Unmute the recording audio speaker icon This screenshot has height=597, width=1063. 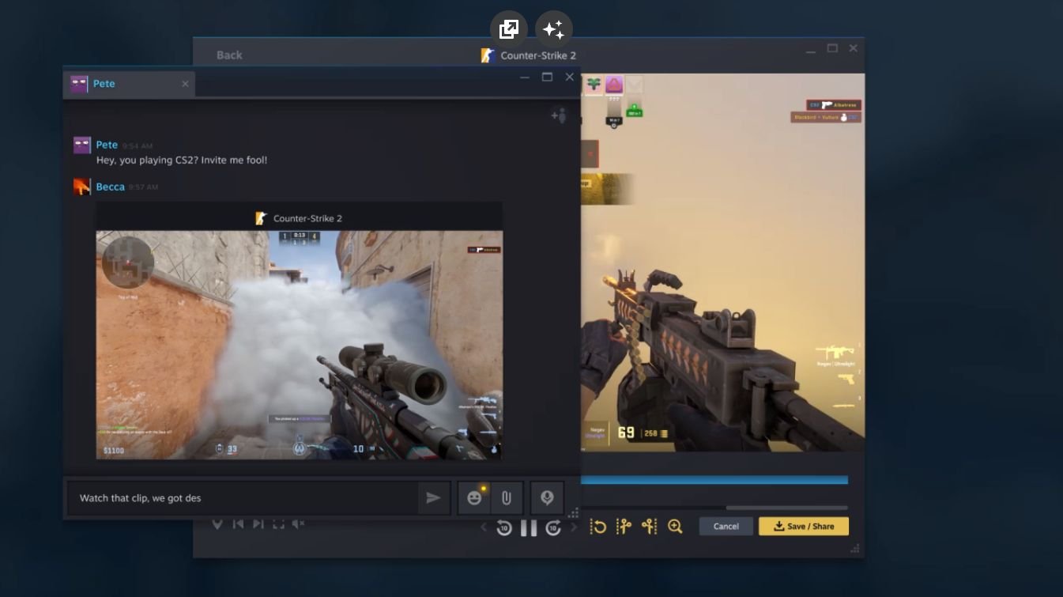[x=299, y=523]
